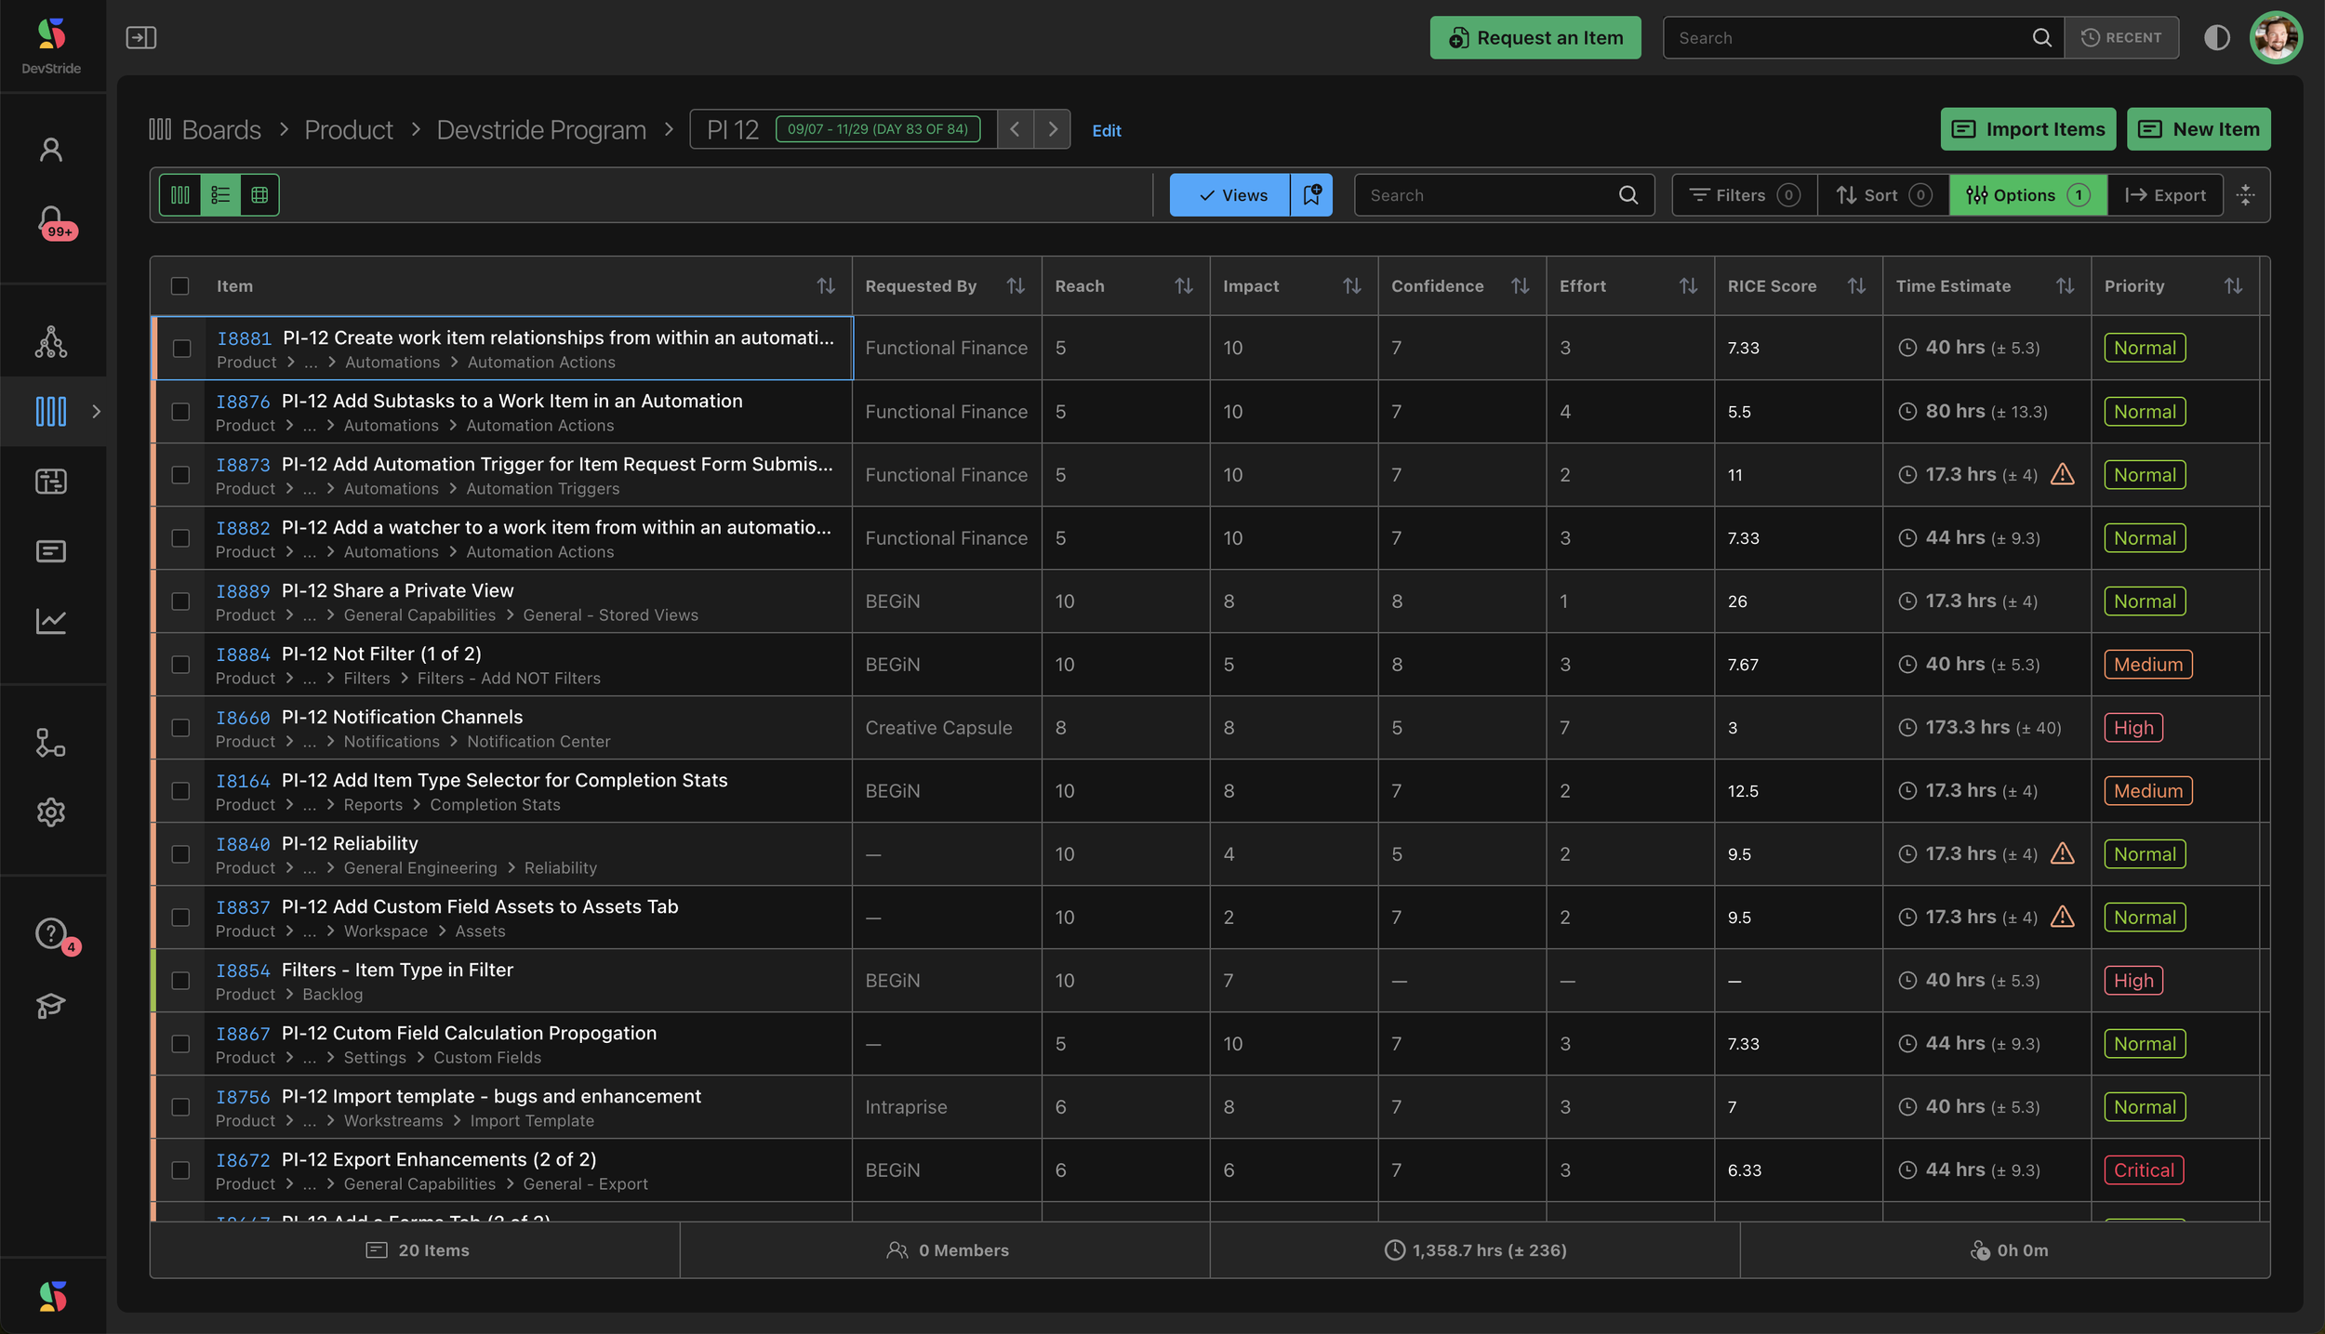This screenshot has height=1334, width=2325.
Task: Click the save view bookmark icon
Action: pyautogui.click(x=1311, y=195)
